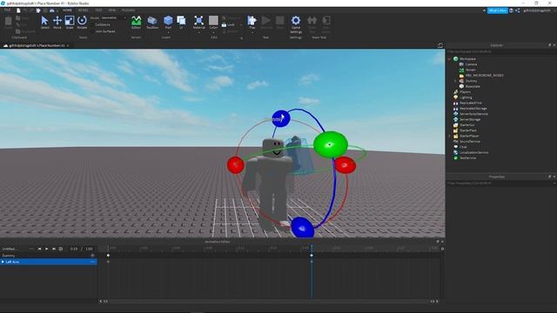Open the Part dropdown arrow
The image size is (557, 313).
[x=168, y=32]
